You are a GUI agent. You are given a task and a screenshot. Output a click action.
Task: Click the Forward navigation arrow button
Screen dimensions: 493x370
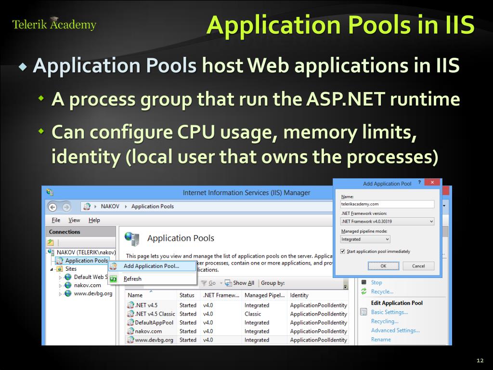pyautogui.click(x=66, y=207)
